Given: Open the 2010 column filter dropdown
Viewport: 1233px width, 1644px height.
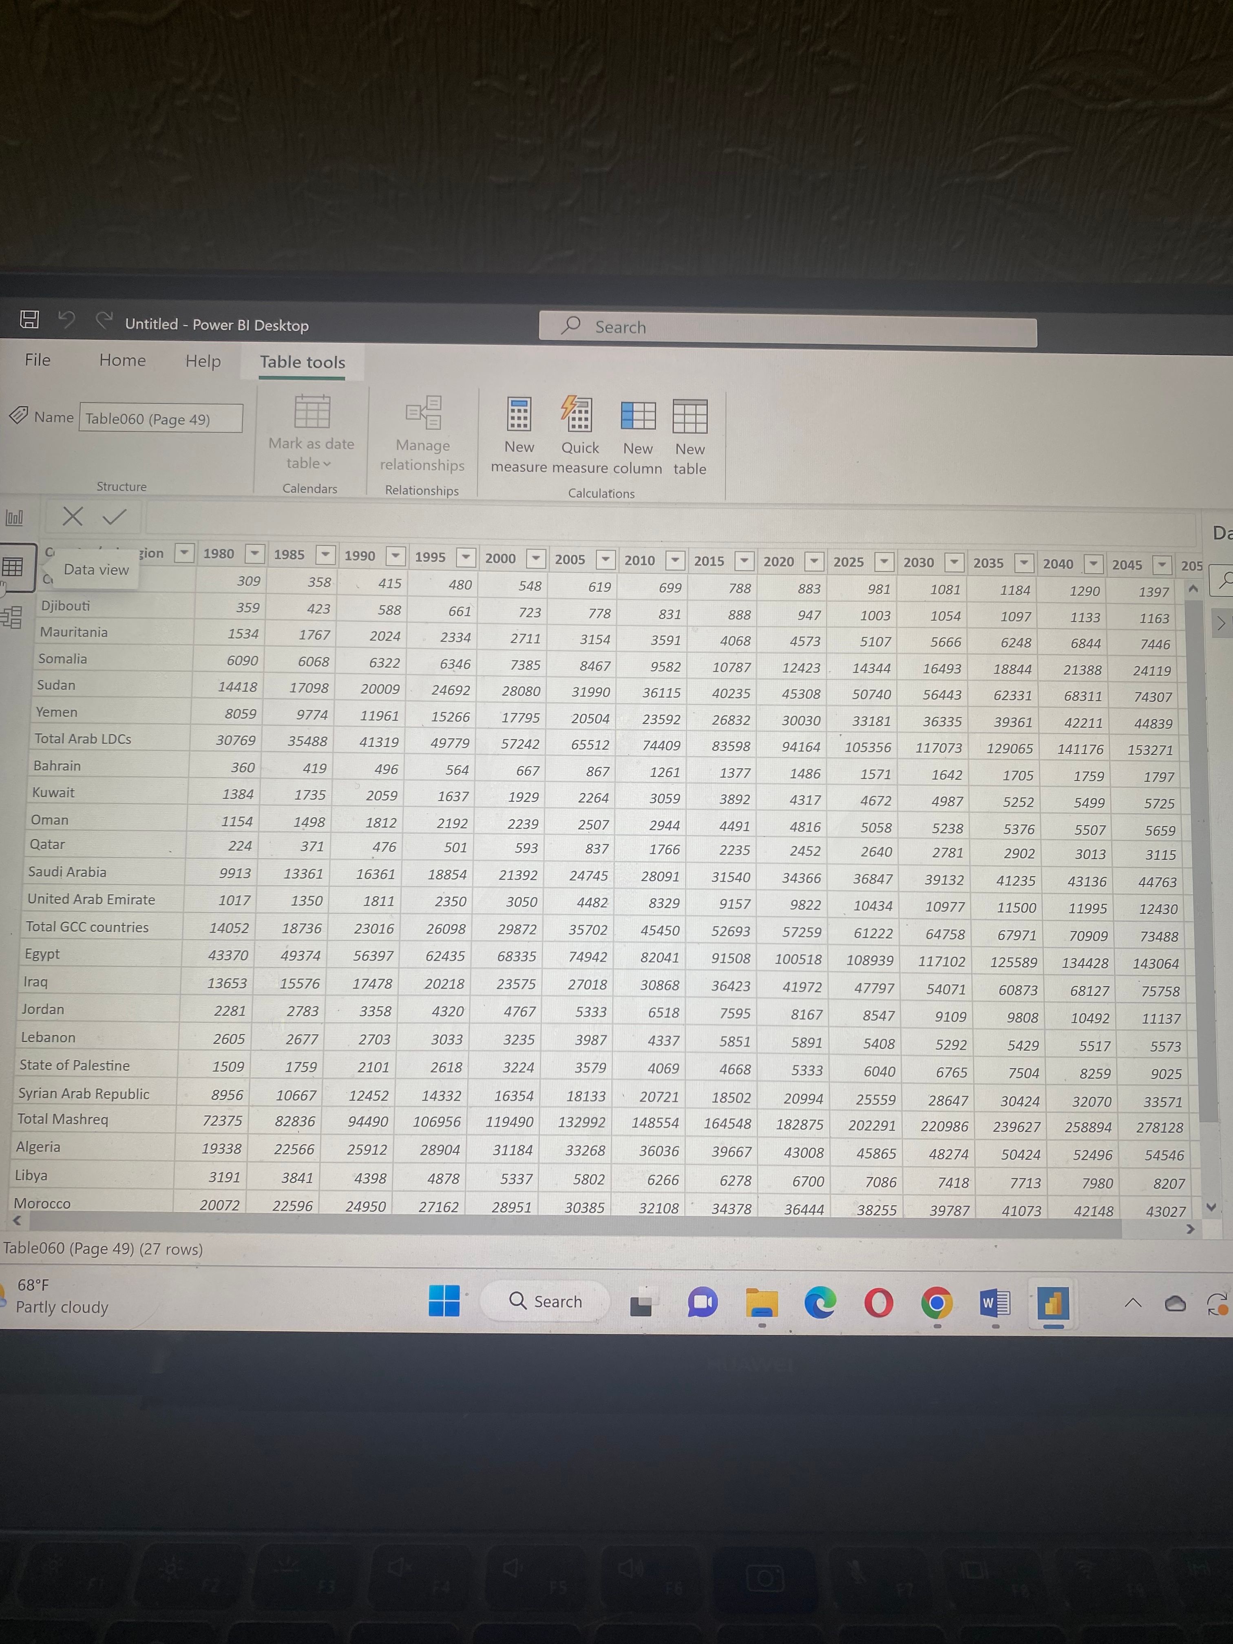Looking at the screenshot, I should coord(675,560).
